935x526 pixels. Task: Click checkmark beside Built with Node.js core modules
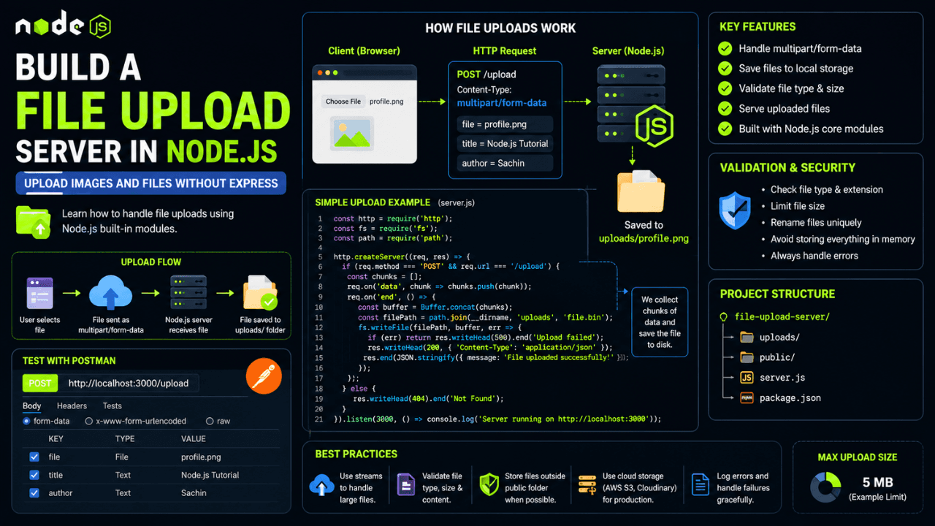pyautogui.click(x=725, y=129)
